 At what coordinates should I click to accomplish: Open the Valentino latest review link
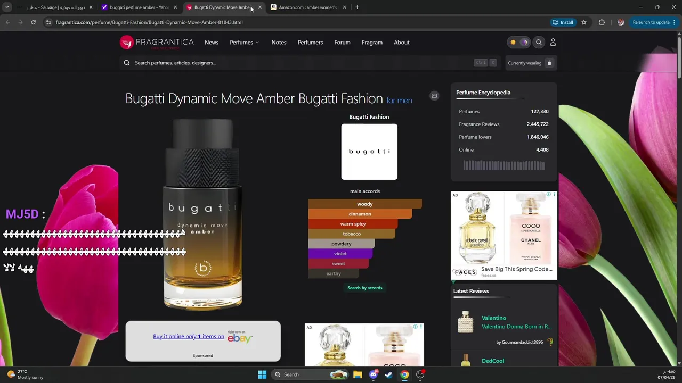[494, 318]
